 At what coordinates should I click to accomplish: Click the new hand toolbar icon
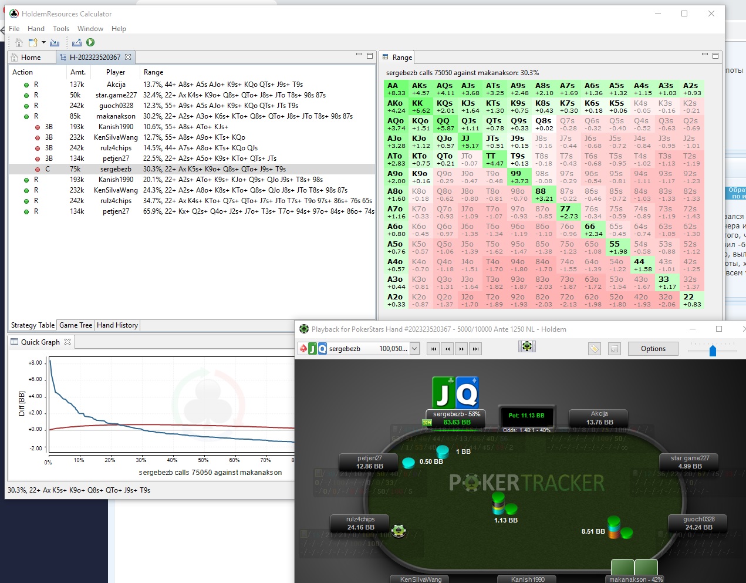pos(33,42)
